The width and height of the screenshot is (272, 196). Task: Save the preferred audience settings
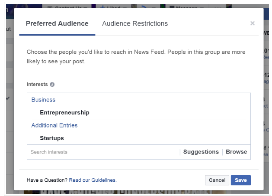pyautogui.click(x=240, y=180)
